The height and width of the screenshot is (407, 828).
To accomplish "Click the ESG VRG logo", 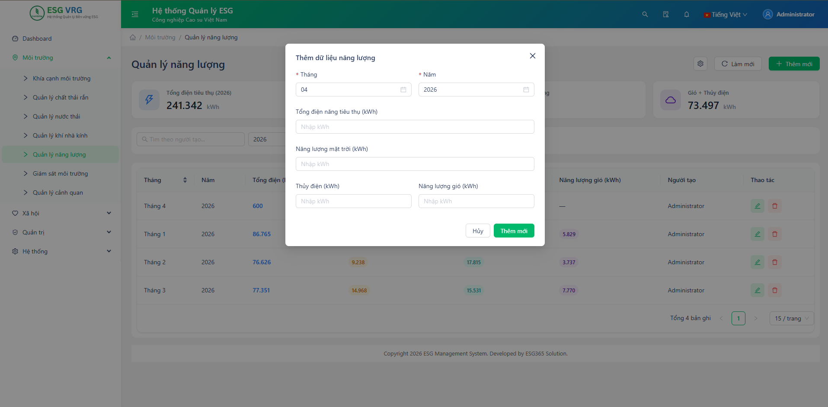I will (64, 13).
